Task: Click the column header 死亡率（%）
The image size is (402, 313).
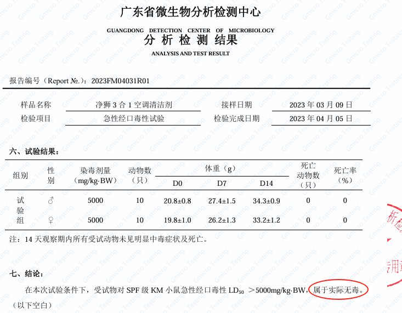Action: pyautogui.click(x=345, y=175)
